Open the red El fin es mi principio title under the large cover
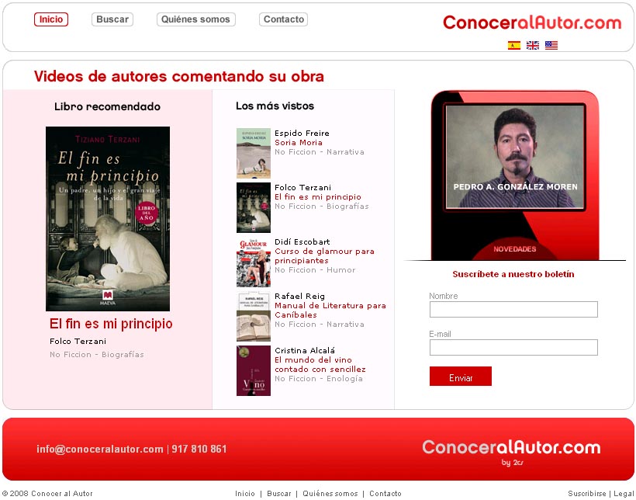The height and width of the screenshot is (500, 636). [x=111, y=324]
